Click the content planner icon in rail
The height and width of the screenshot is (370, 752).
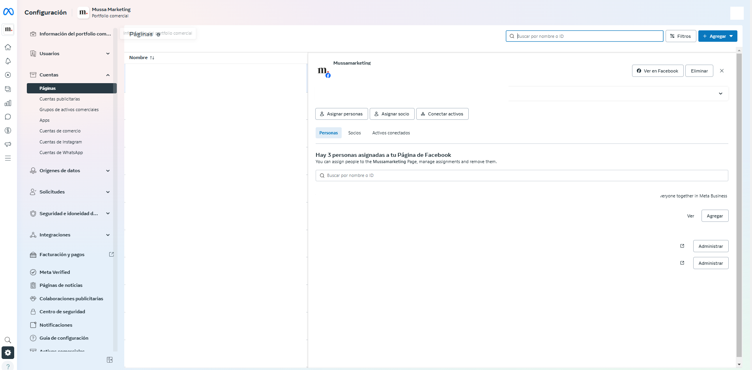[8, 89]
